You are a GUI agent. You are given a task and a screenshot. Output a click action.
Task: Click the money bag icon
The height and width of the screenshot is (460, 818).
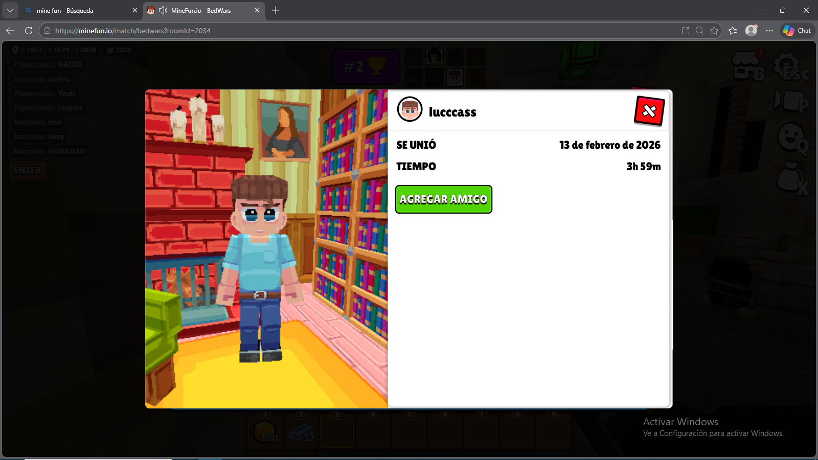[791, 178]
